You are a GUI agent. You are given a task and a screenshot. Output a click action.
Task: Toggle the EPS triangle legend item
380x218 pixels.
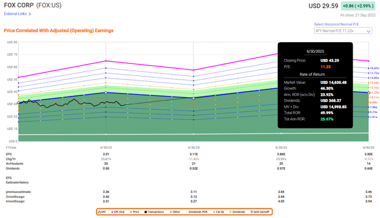(102, 212)
